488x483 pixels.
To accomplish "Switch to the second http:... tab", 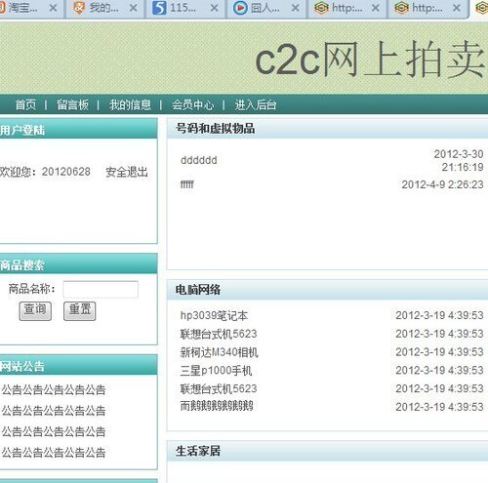I will click(x=427, y=8).
